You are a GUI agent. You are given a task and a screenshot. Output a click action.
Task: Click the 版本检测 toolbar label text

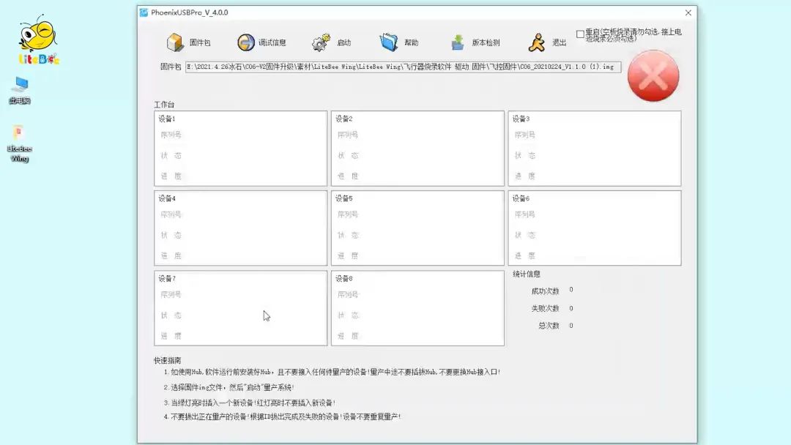click(x=486, y=42)
